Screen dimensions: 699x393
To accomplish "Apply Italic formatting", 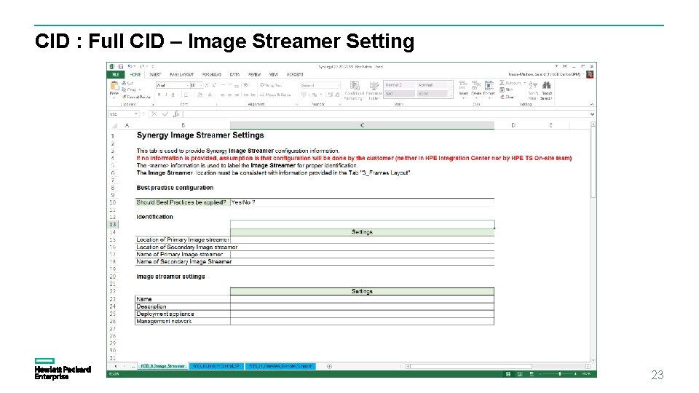I will pos(166,95).
